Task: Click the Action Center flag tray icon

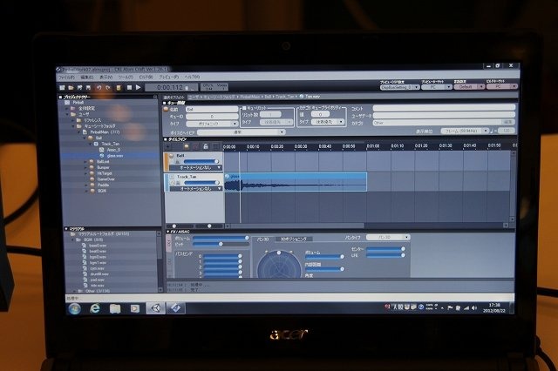Action: (450, 308)
